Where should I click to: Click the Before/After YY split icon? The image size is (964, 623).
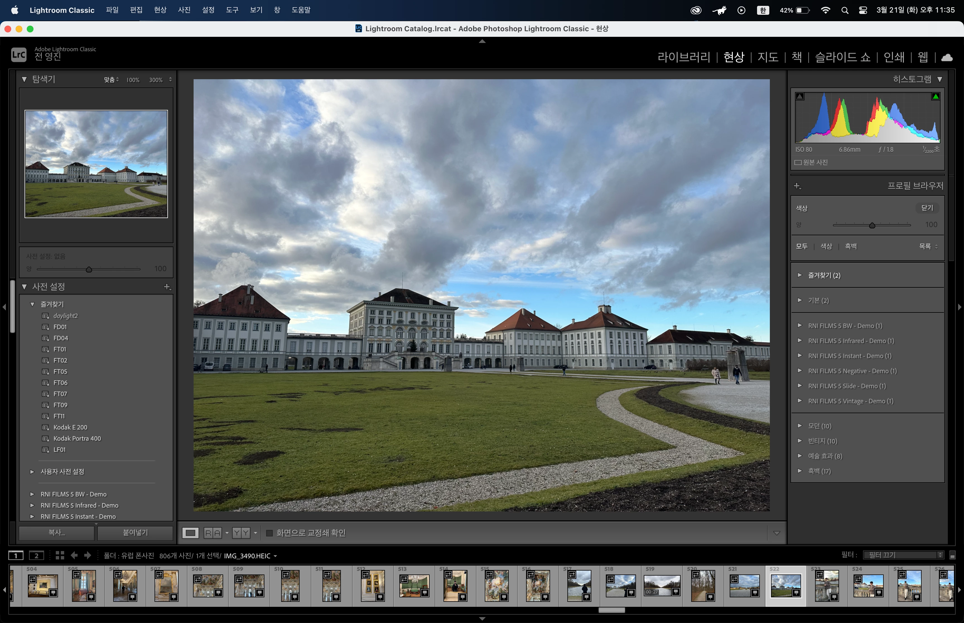[x=241, y=533]
